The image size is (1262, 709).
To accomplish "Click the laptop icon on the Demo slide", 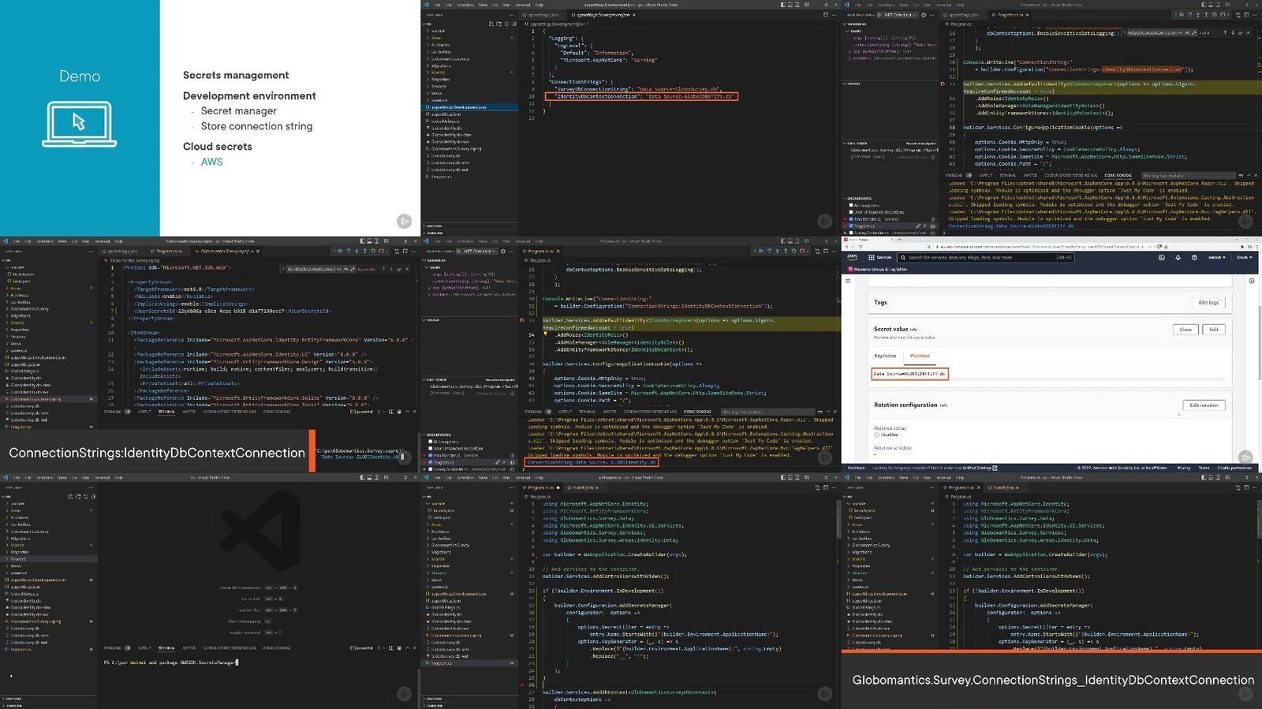I will pyautogui.click(x=79, y=124).
